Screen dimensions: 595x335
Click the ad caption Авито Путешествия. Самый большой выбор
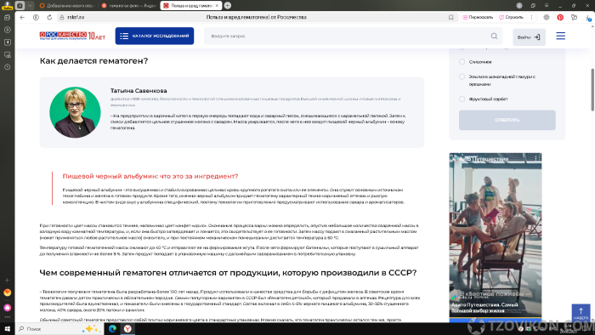484,308
